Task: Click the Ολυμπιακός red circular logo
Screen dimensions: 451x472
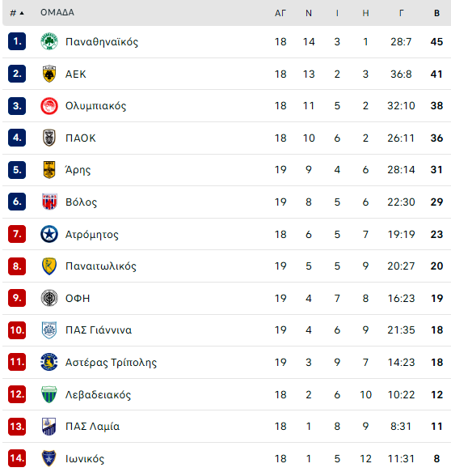Action: (49, 106)
